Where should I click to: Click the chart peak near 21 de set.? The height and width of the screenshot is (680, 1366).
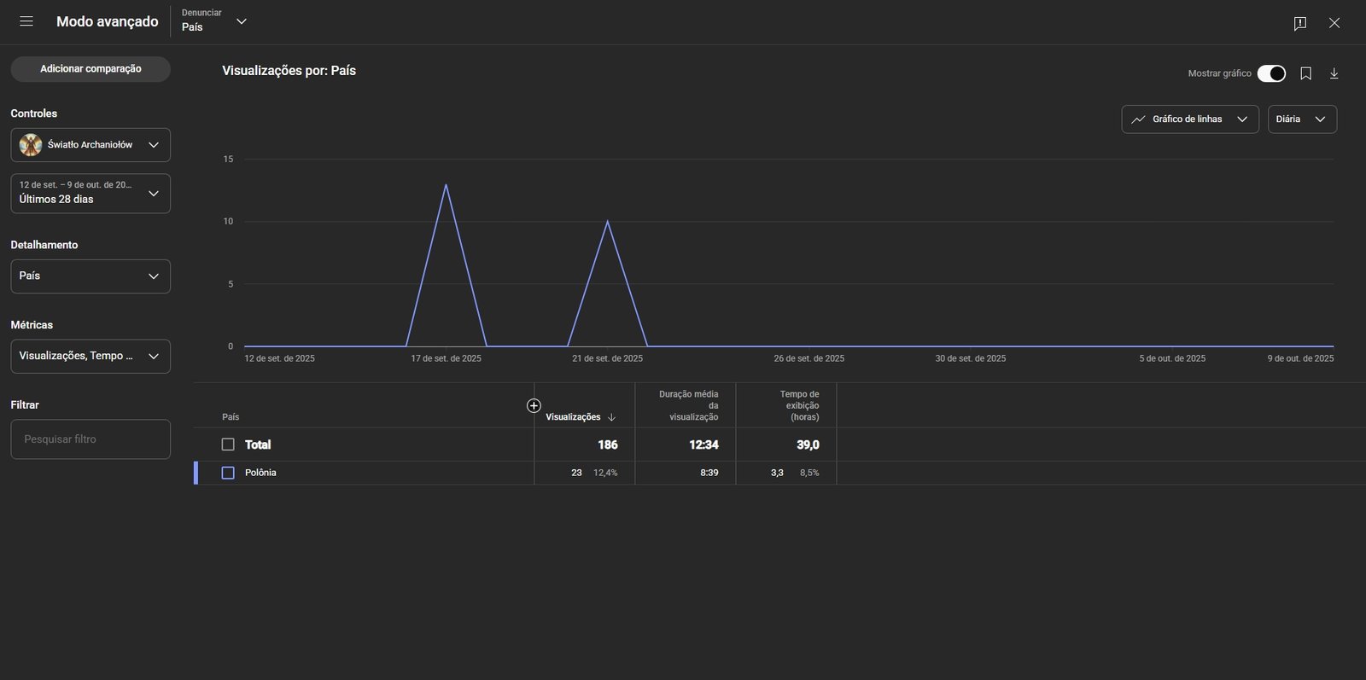point(607,222)
